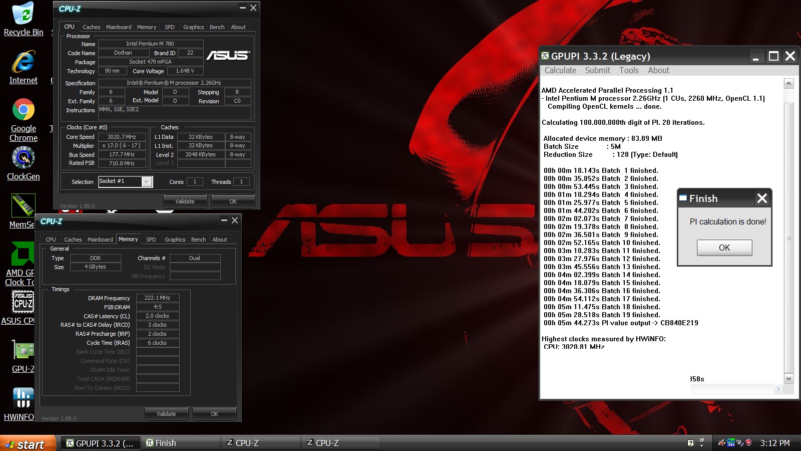Viewport: 801px width, 451px height.
Task: Select Mainboard tab in bottom CPU-Z
Action: [100, 240]
